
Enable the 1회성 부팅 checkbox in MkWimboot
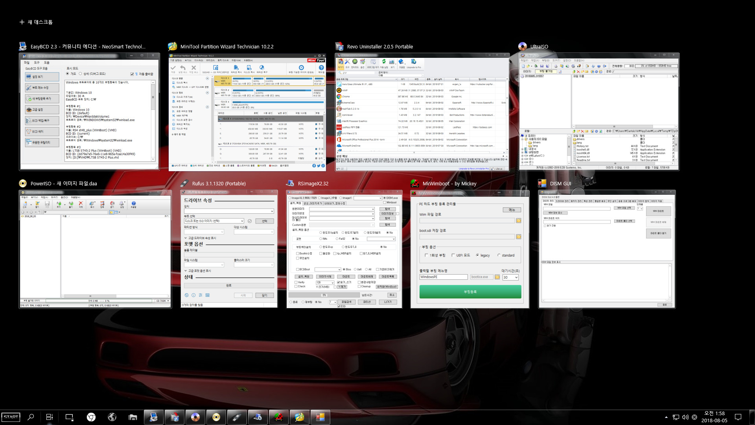[x=426, y=255]
